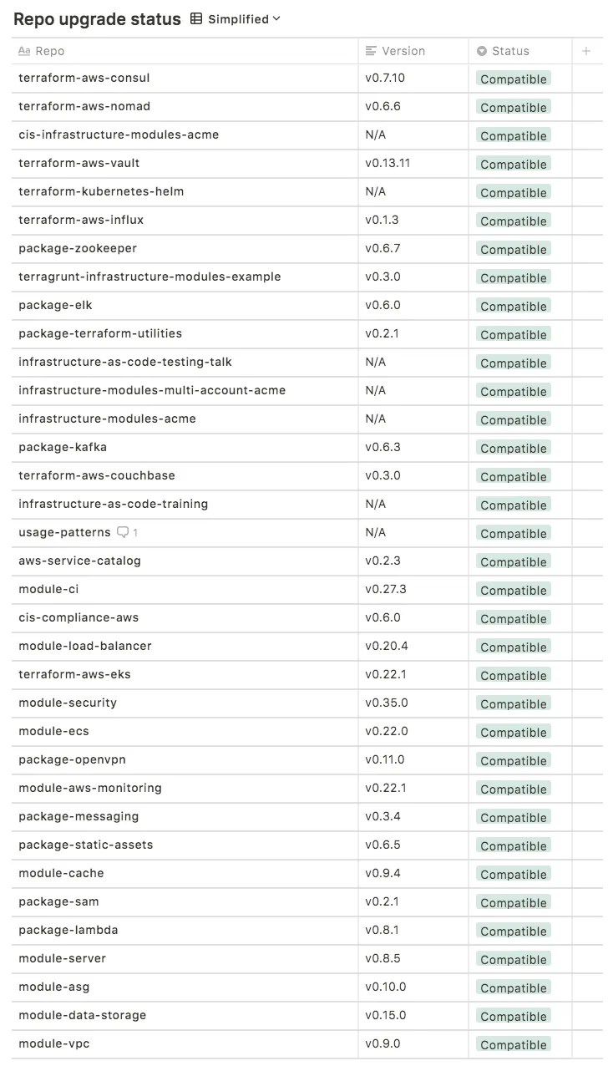This screenshot has height=1066, width=613.
Task: Click version v0.35.0 of module-security
Action: [387, 703]
